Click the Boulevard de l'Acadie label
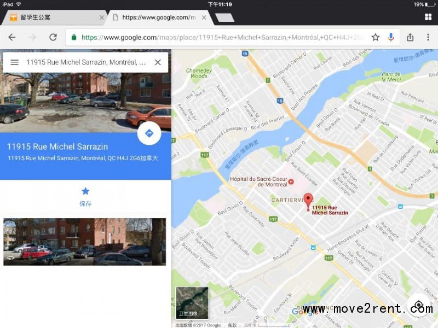The height and width of the screenshot is (328, 438). pos(368,114)
